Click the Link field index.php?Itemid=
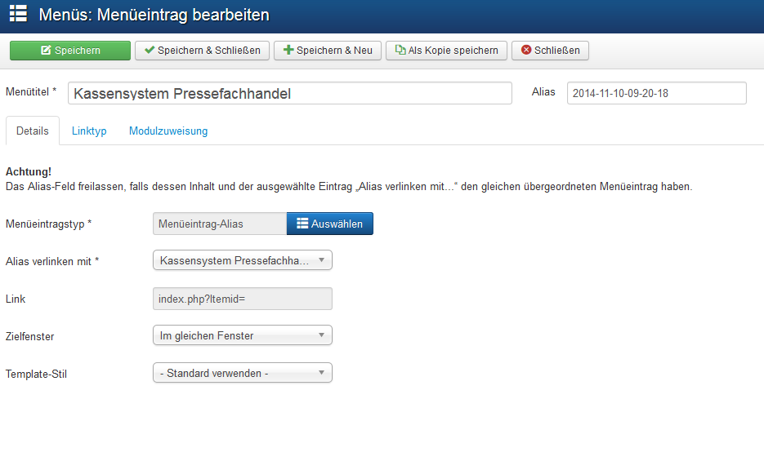 [x=243, y=299]
